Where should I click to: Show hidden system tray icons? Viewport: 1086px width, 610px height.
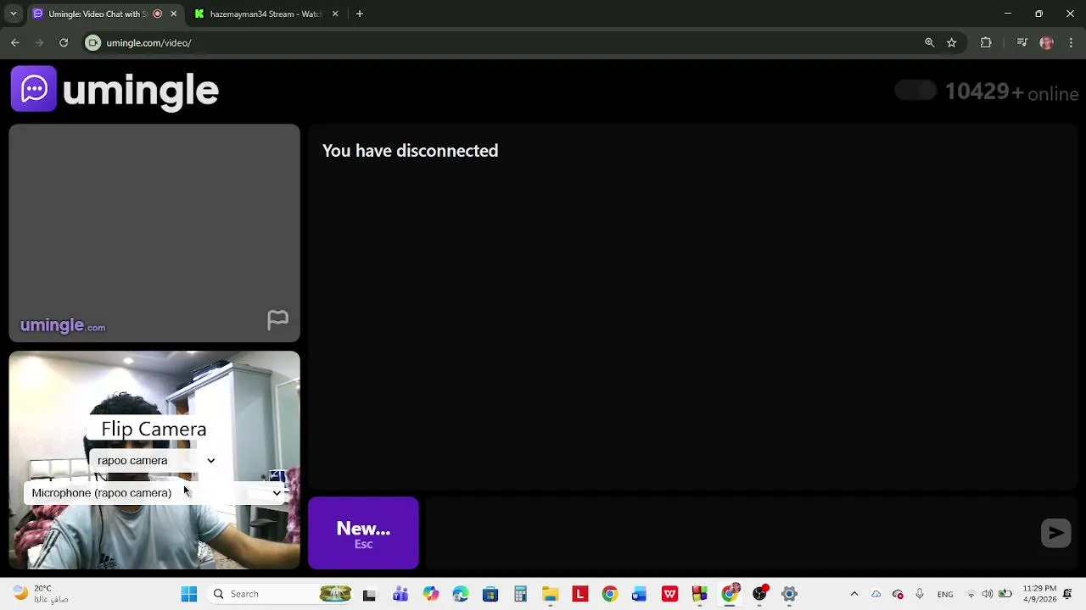point(854,594)
